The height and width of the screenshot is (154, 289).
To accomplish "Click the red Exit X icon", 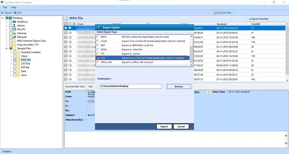I will [x=15, y=13].
